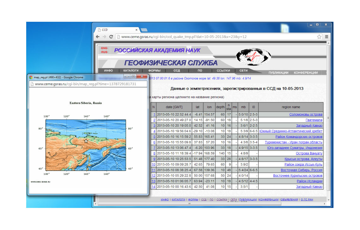This screenshot has width=360, height=230.
Task: Click horizontal scrollbar right arrow
Action: point(324,203)
